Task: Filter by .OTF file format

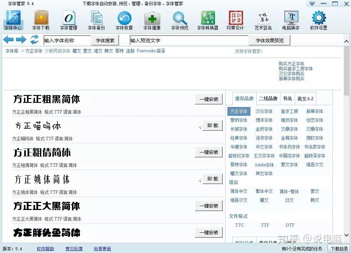Action: [289, 225]
